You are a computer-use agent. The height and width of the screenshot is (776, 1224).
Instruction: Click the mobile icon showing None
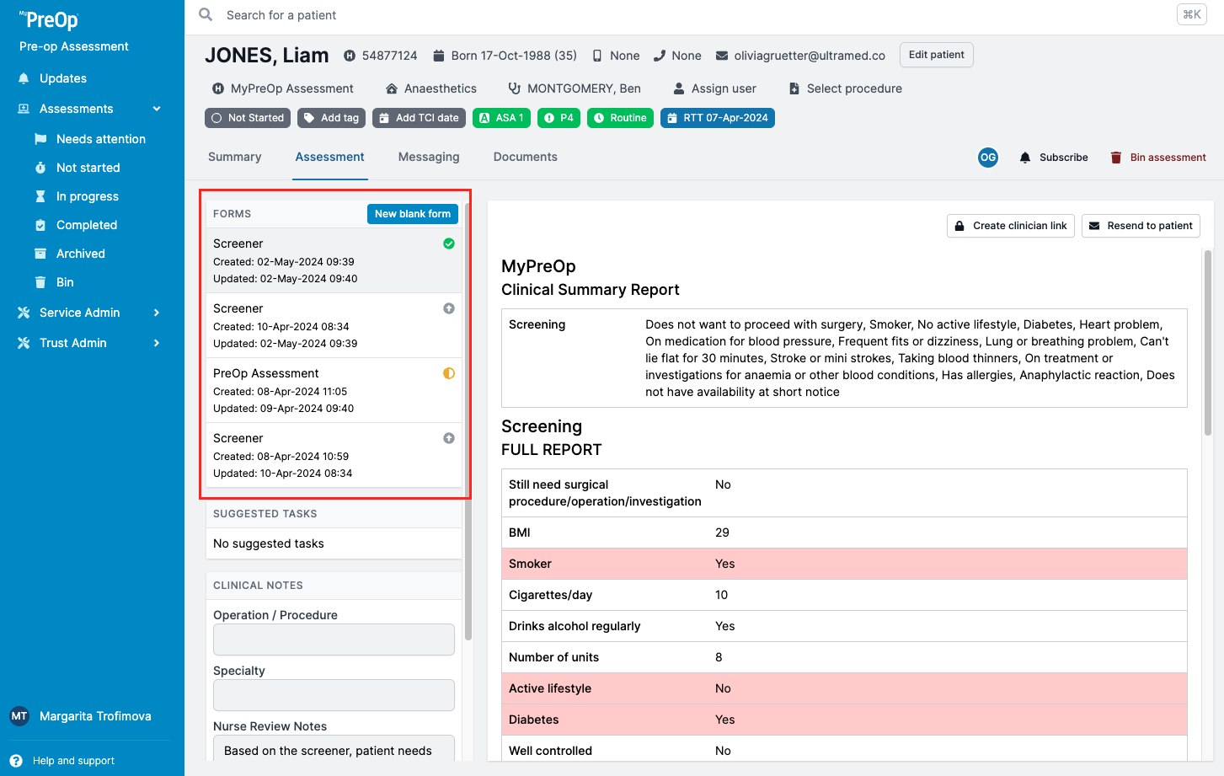[597, 56]
